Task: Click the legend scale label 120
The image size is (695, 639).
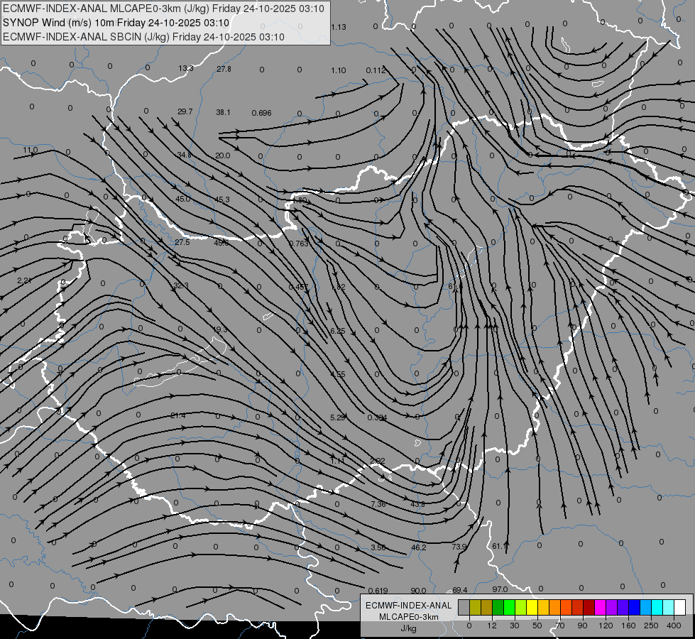Action: pos(606,626)
